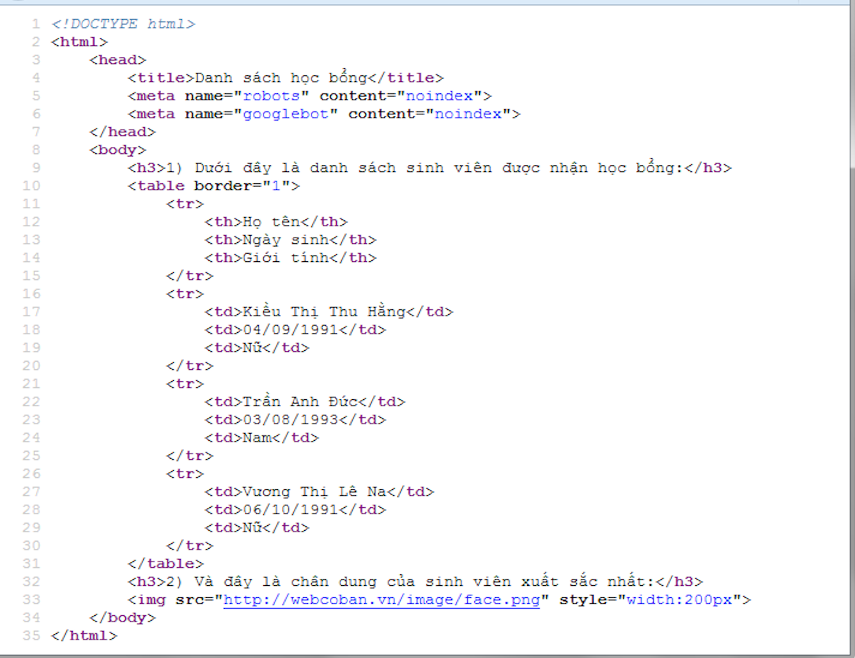Click the date 04/09/1991 on line 18

(x=291, y=330)
